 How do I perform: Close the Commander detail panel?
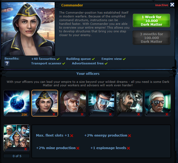pyautogui.click(x=172, y=5)
